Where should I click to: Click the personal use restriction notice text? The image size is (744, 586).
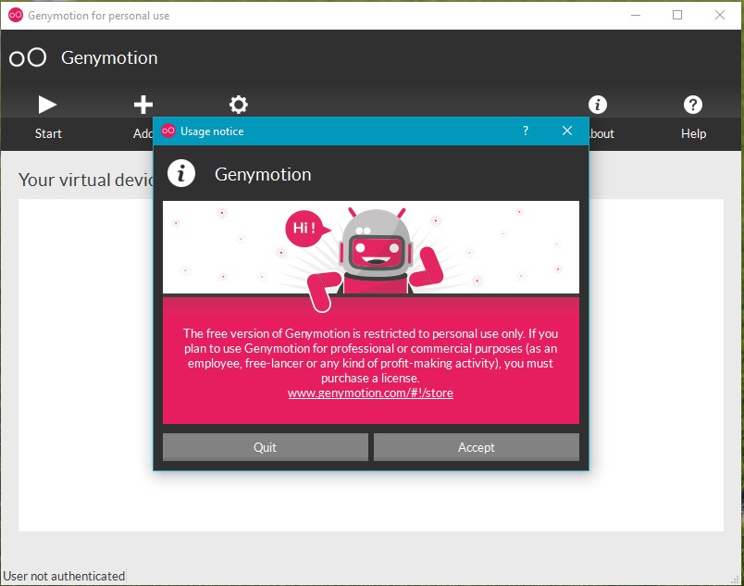[x=370, y=355]
